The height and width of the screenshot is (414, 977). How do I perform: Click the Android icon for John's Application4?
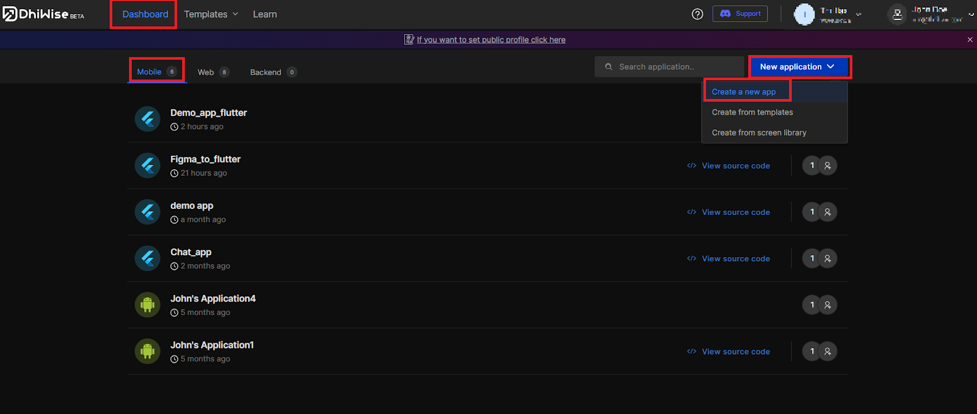pos(147,305)
